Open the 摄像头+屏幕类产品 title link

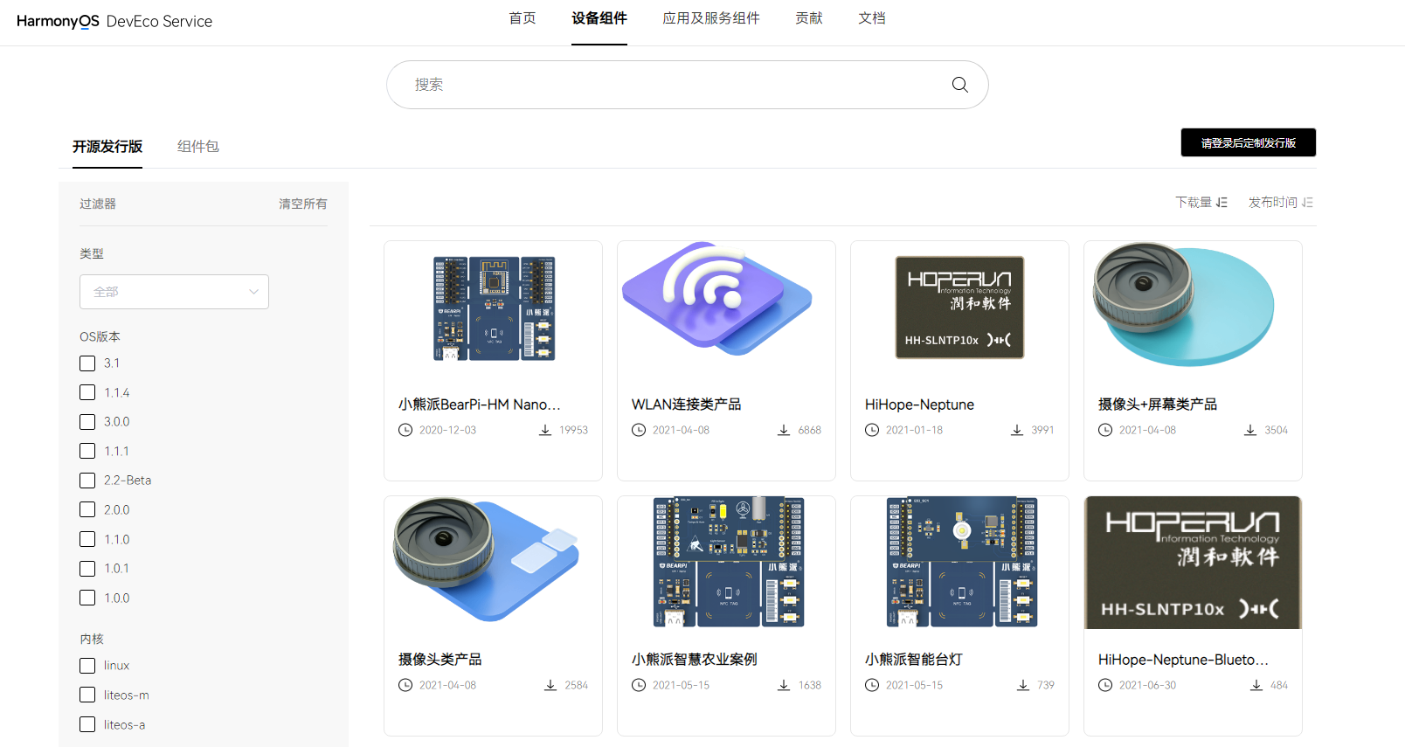tap(1158, 405)
